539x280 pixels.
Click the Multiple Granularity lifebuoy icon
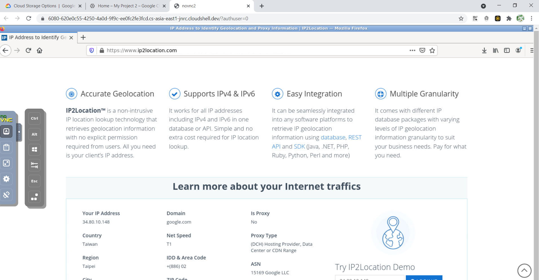pos(381,94)
